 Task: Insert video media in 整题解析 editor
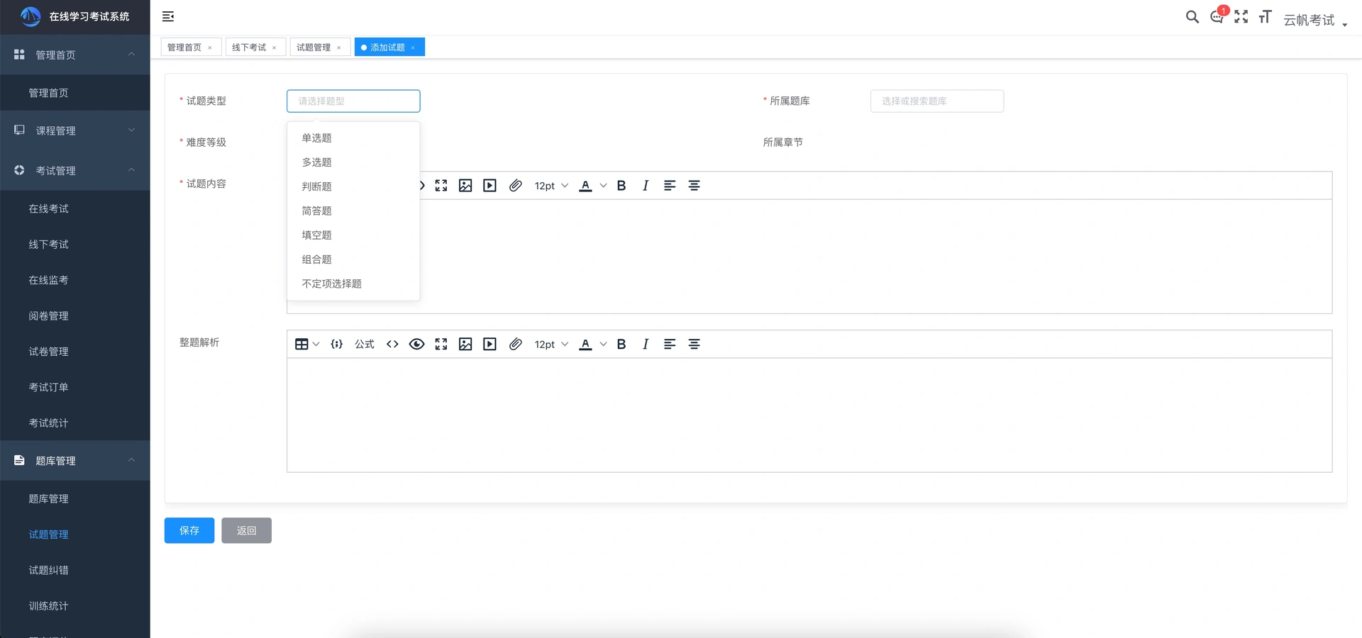coord(489,344)
